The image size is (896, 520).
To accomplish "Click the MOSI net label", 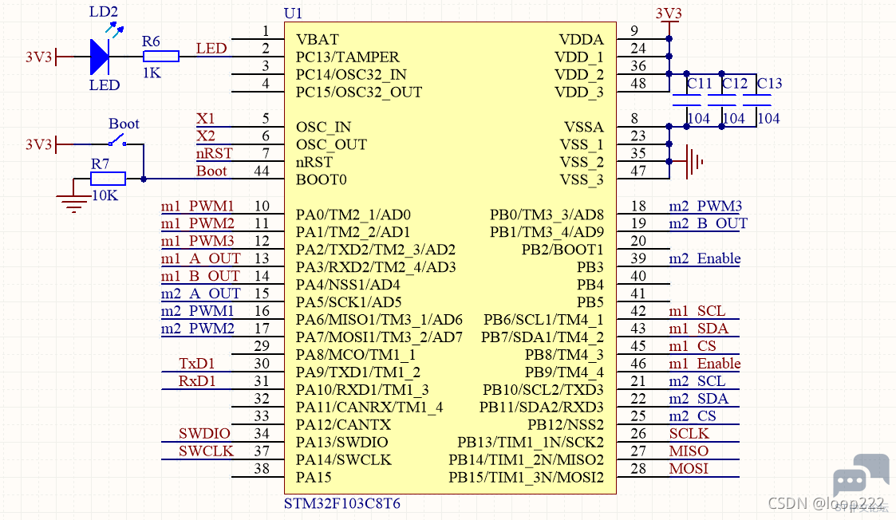I will tap(689, 469).
